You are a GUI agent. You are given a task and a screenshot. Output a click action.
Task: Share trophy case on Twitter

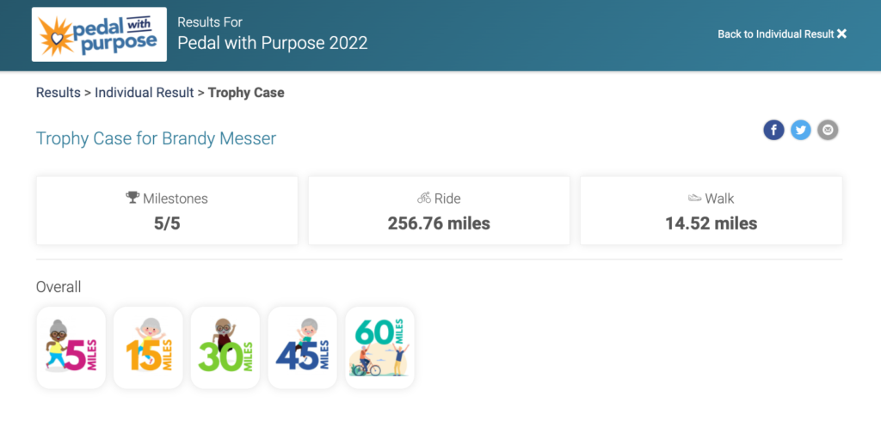(x=801, y=131)
